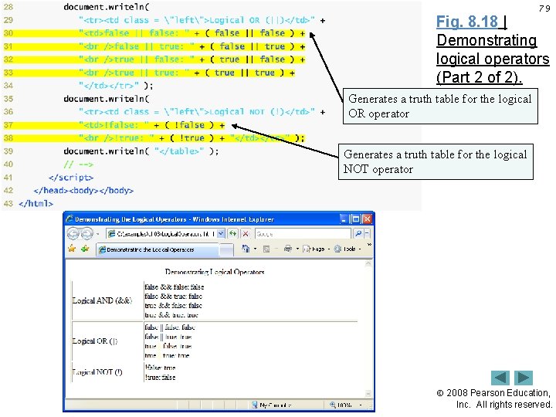Open the search provider dropdown arrow

coord(367,233)
